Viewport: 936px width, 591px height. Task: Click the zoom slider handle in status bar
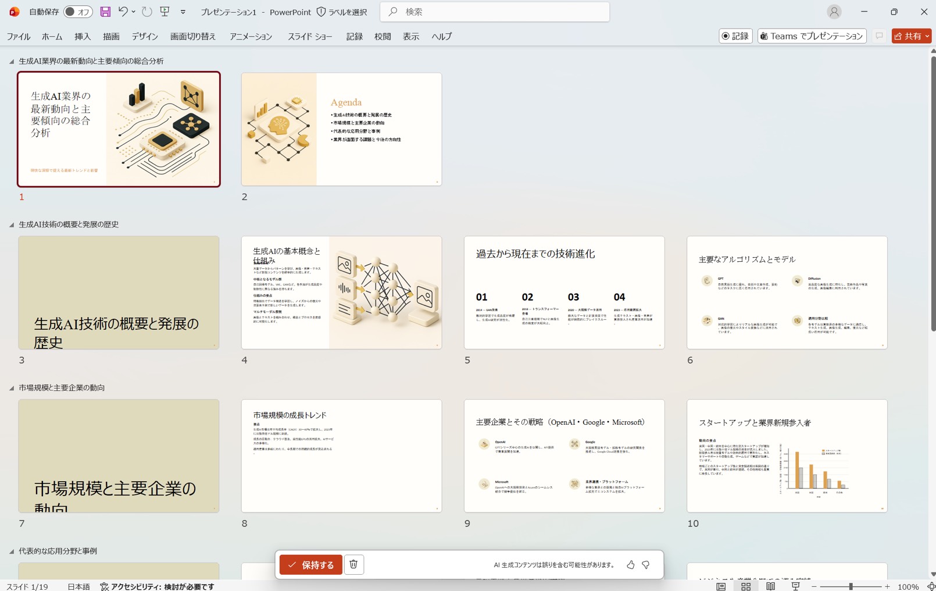pyautogui.click(x=851, y=586)
